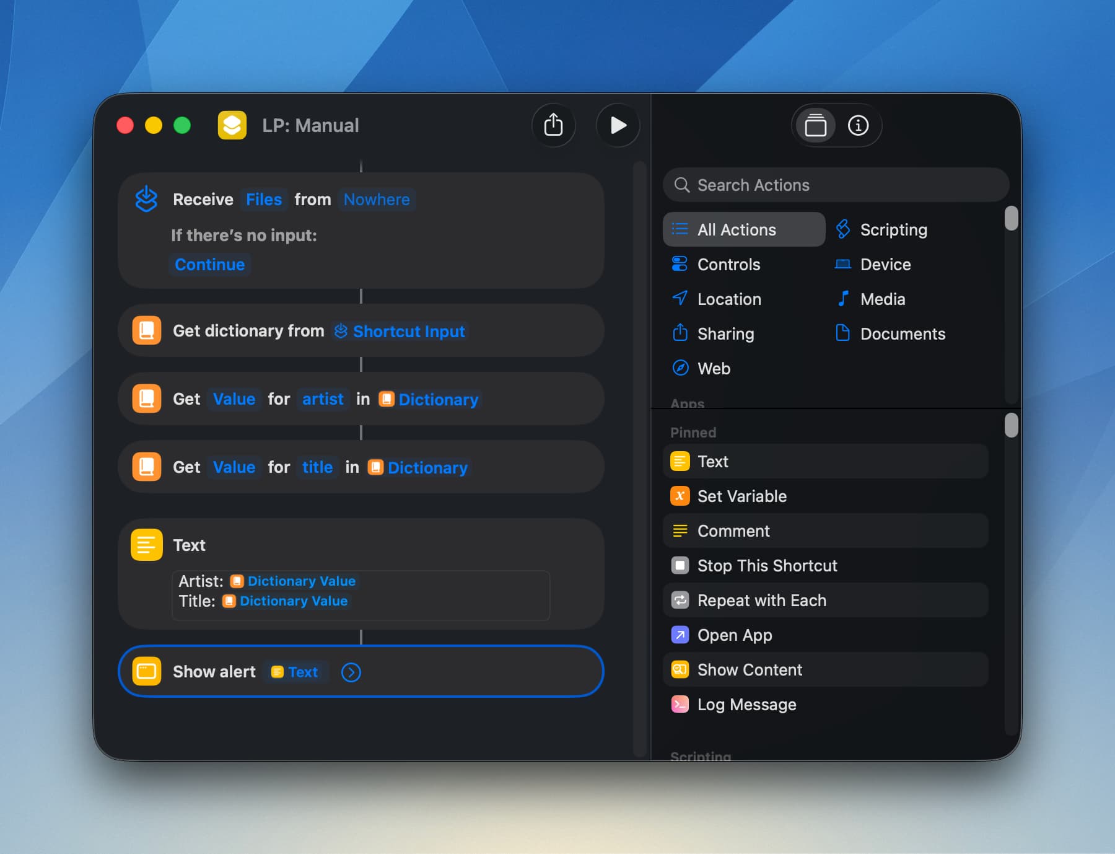1115x854 pixels.
Task: Select the pinned Repeat with Each action
Action: (x=761, y=601)
